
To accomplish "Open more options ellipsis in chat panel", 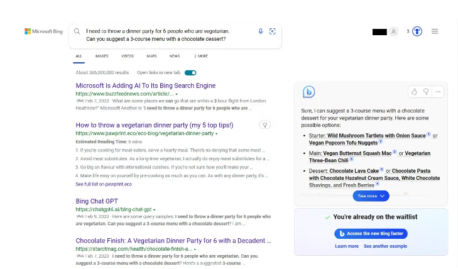I will (x=438, y=92).
